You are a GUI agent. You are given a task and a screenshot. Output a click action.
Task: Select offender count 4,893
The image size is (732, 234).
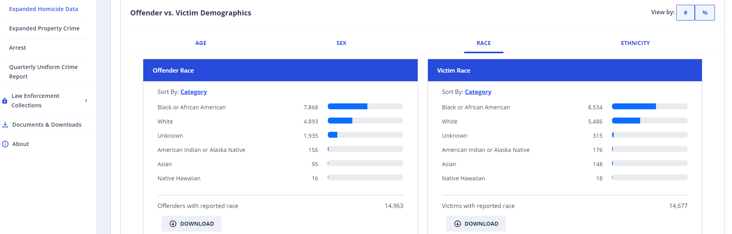pyautogui.click(x=311, y=122)
